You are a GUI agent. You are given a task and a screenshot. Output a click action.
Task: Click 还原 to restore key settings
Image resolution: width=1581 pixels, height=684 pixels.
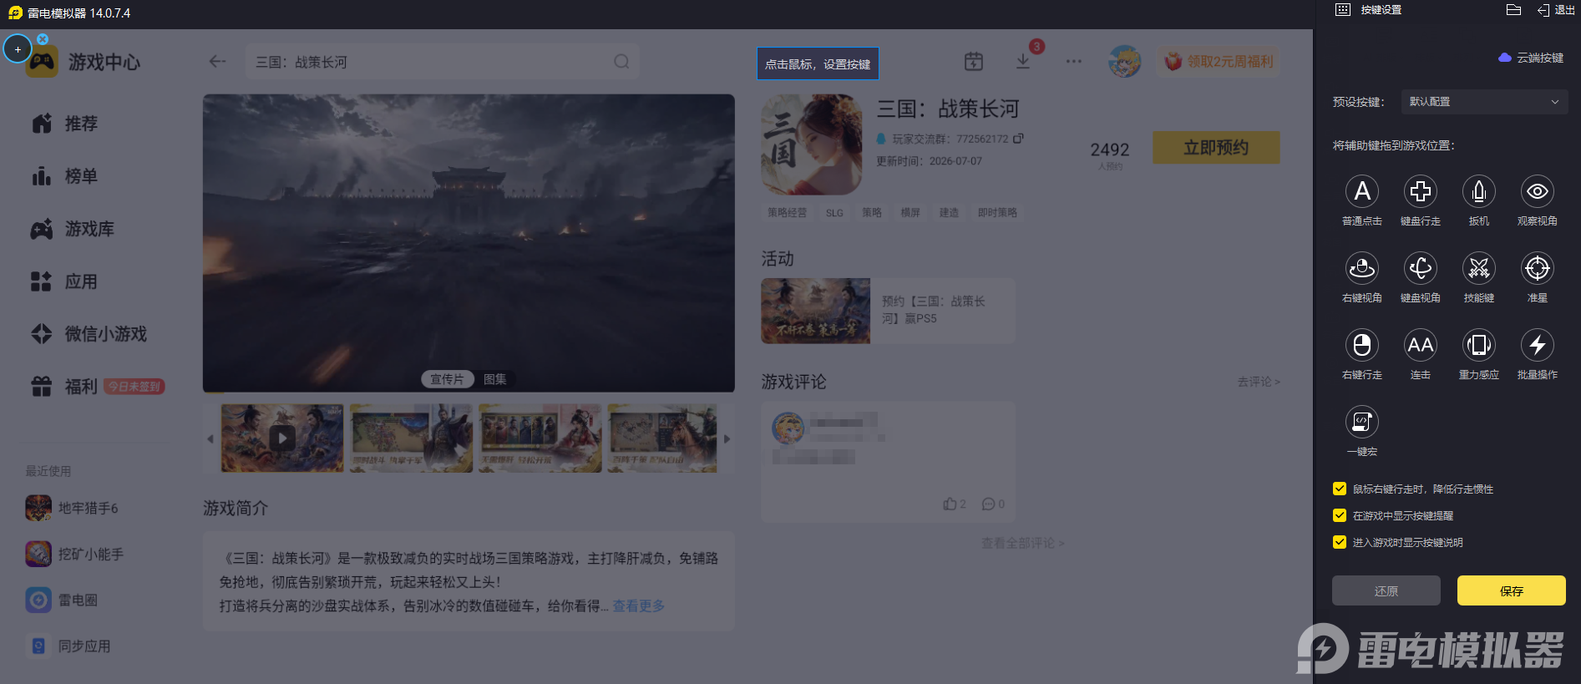pyautogui.click(x=1386, y=590)
